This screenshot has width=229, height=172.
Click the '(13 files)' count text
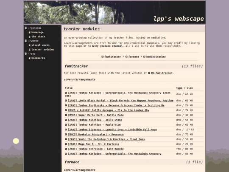click(x=192, y=66)
